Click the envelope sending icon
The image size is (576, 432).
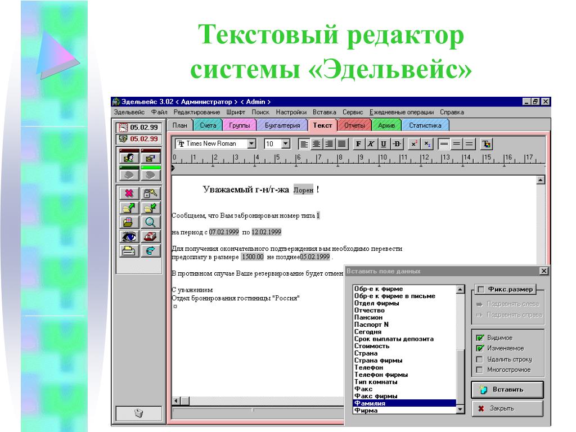coord(151,157)
